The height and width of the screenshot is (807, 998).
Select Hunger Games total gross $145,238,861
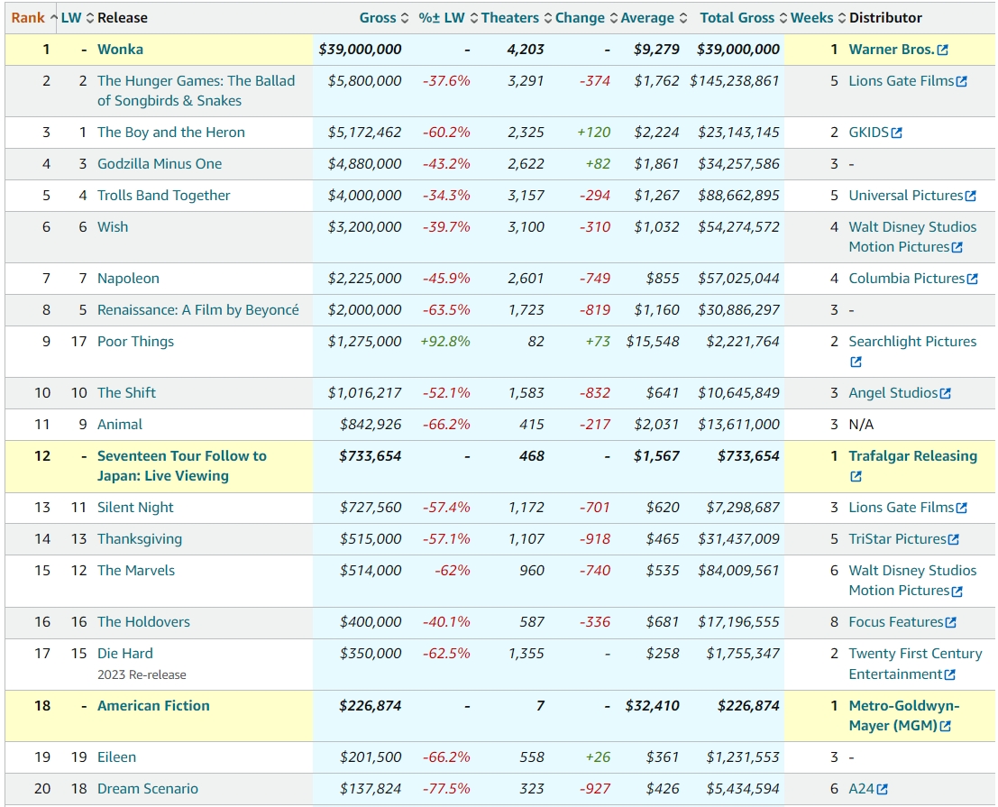(x=735, y=81)
